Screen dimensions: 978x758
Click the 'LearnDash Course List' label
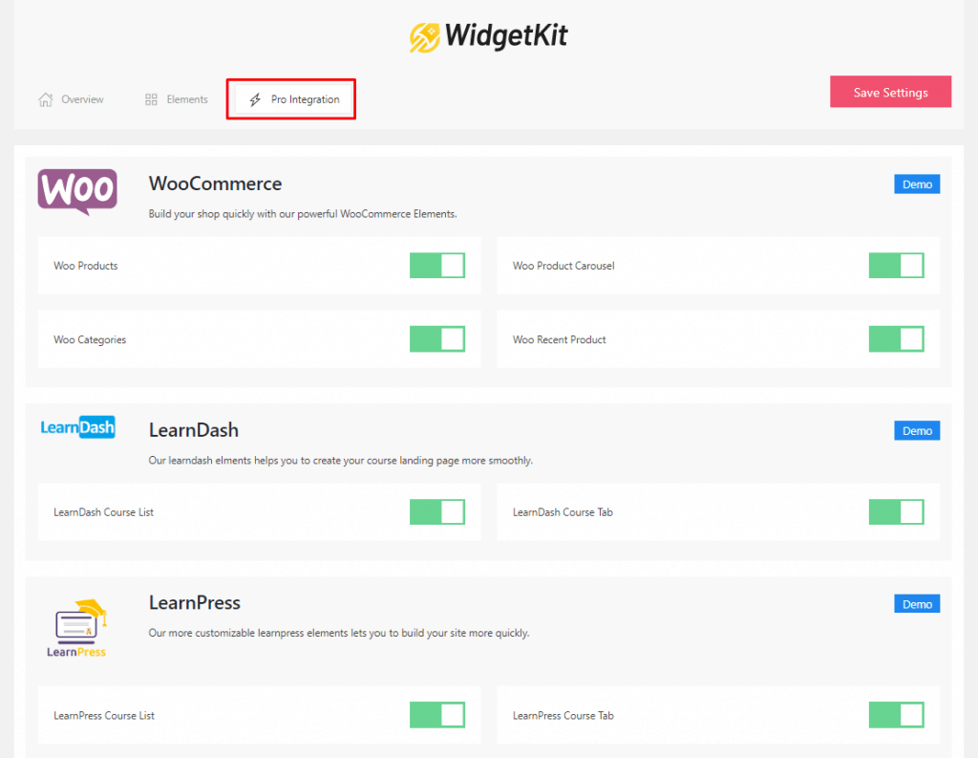pyautogui.click(x=103, y=512)
